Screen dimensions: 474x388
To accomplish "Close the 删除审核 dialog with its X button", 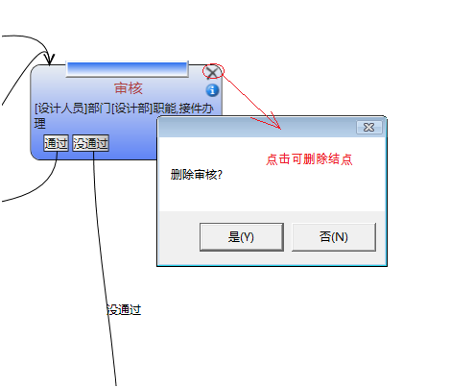I will click(369, 128).
